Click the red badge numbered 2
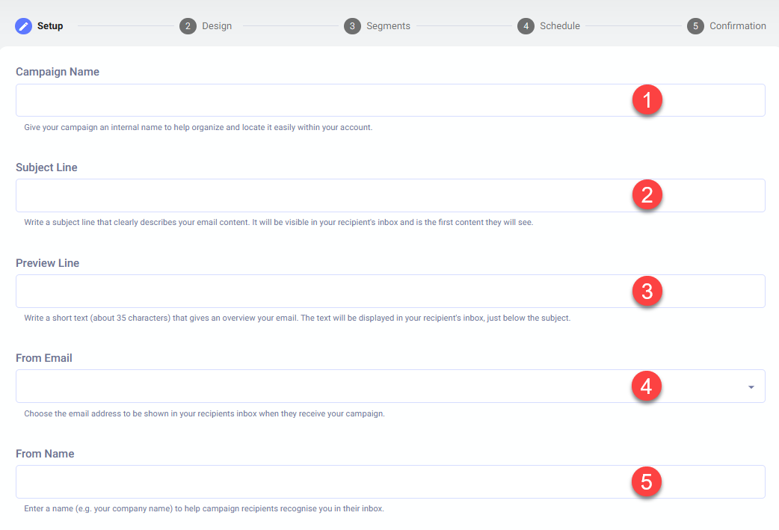The width and height of the screenshot is (779, 530). point(647,195)
